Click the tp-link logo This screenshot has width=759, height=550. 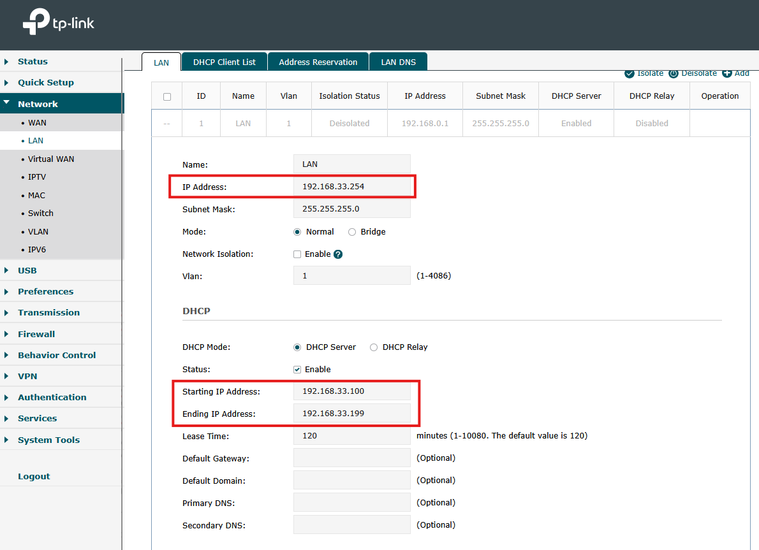57,21
